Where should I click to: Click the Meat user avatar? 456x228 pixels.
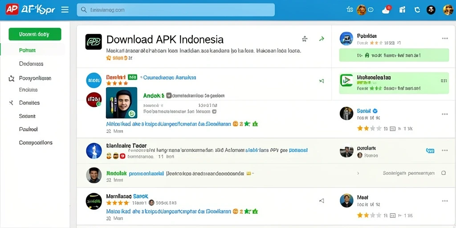coord(346,201)
